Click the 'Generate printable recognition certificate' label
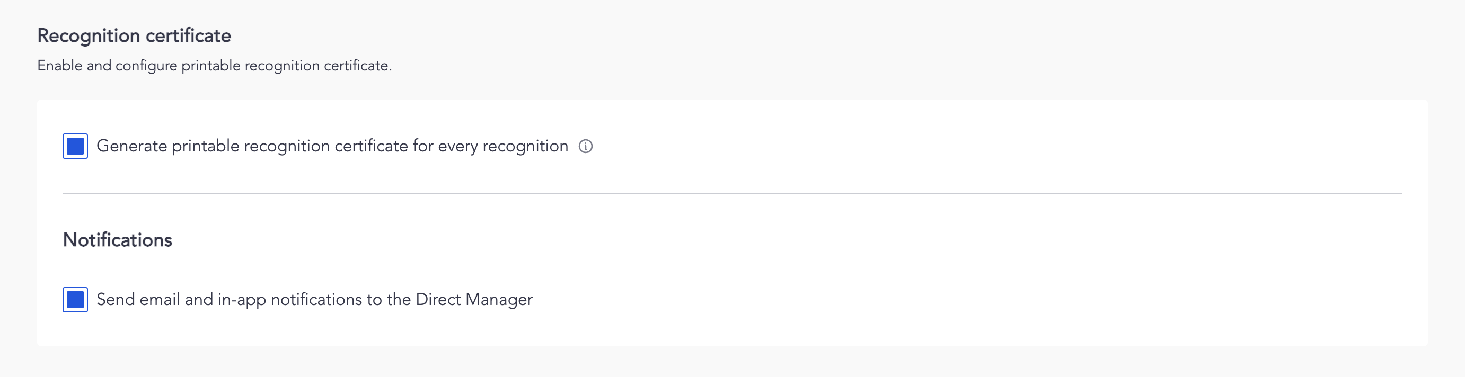Image resolution: width=1465 pixels, height=377 pixels. (332, 147)
